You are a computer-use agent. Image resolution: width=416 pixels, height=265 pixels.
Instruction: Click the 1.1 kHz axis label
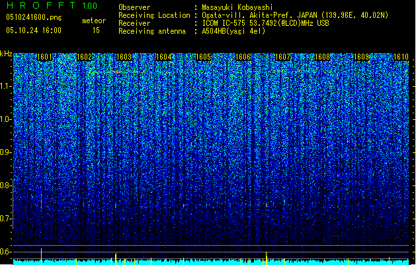6,86
